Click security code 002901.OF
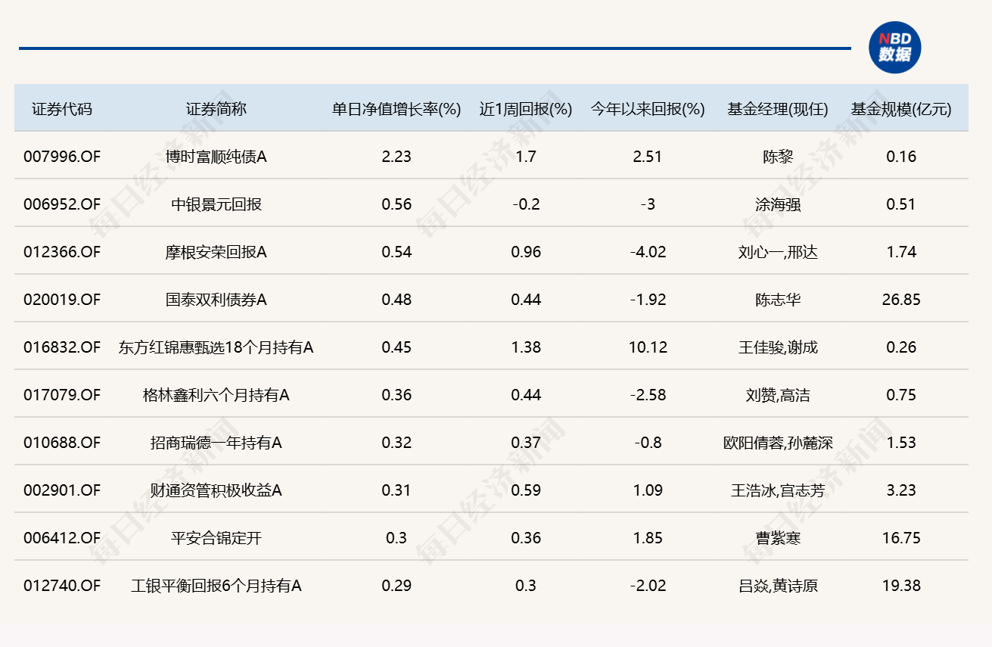 click(x=62, y=490)
